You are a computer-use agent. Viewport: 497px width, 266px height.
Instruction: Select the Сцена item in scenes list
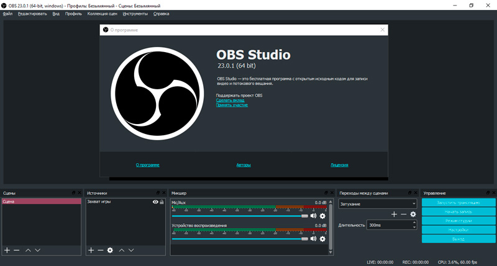41,202
